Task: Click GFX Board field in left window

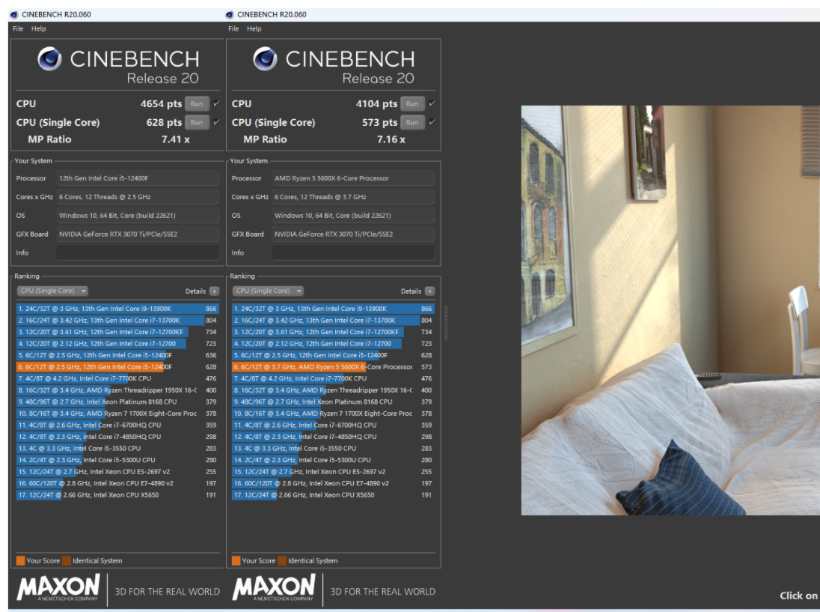Action: [138, 234]
